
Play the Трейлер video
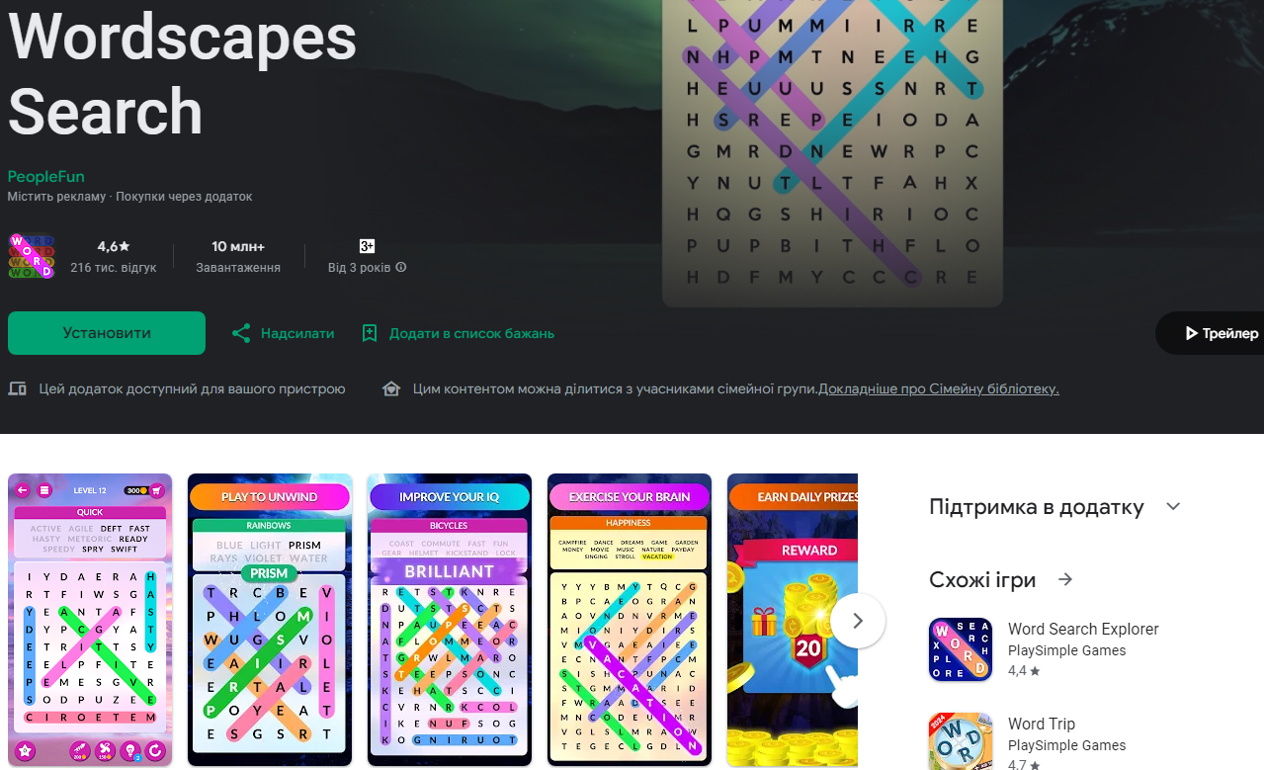tap(1211, 333)
